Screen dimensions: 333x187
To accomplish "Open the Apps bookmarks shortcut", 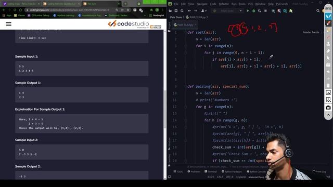I will point(7,16).
